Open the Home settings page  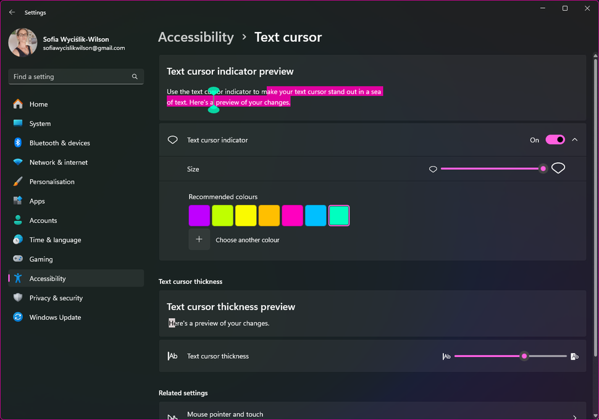click(x=38, y=104)
